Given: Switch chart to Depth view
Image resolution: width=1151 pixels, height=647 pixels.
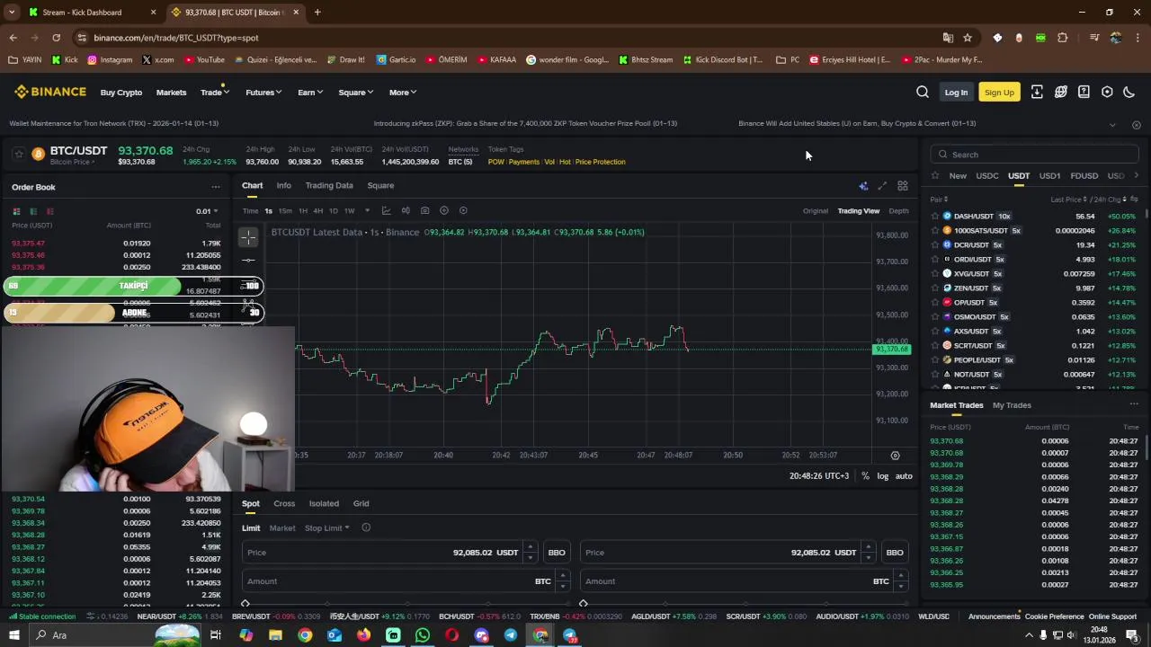Looking at the screenshot, I should [x=898, y=211].
